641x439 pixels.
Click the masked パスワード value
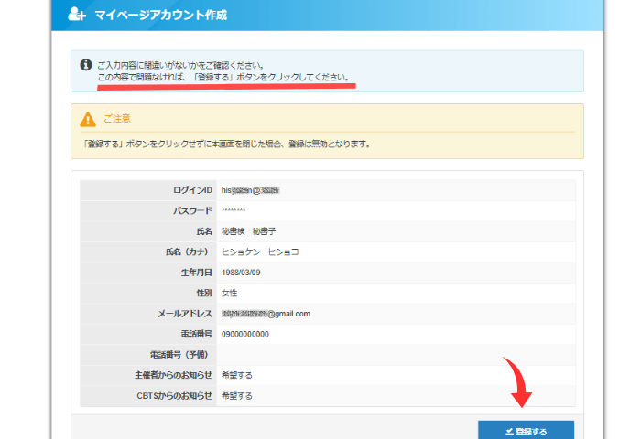234,210
